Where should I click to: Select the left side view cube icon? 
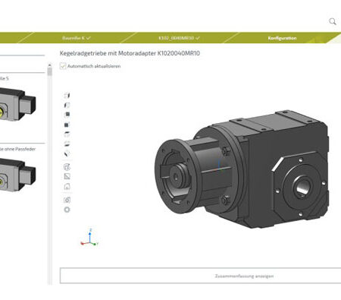pyautogui.click(x=67, y=105)
